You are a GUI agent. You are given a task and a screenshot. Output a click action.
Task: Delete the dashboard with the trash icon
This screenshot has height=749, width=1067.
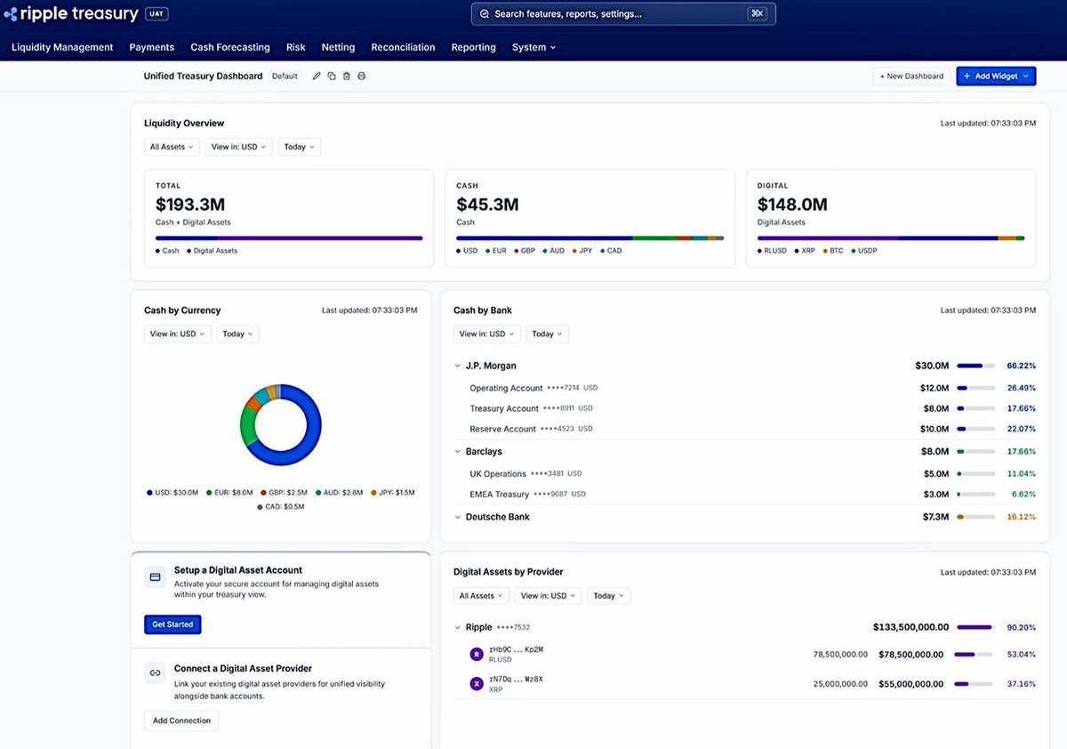coord(347,77)
